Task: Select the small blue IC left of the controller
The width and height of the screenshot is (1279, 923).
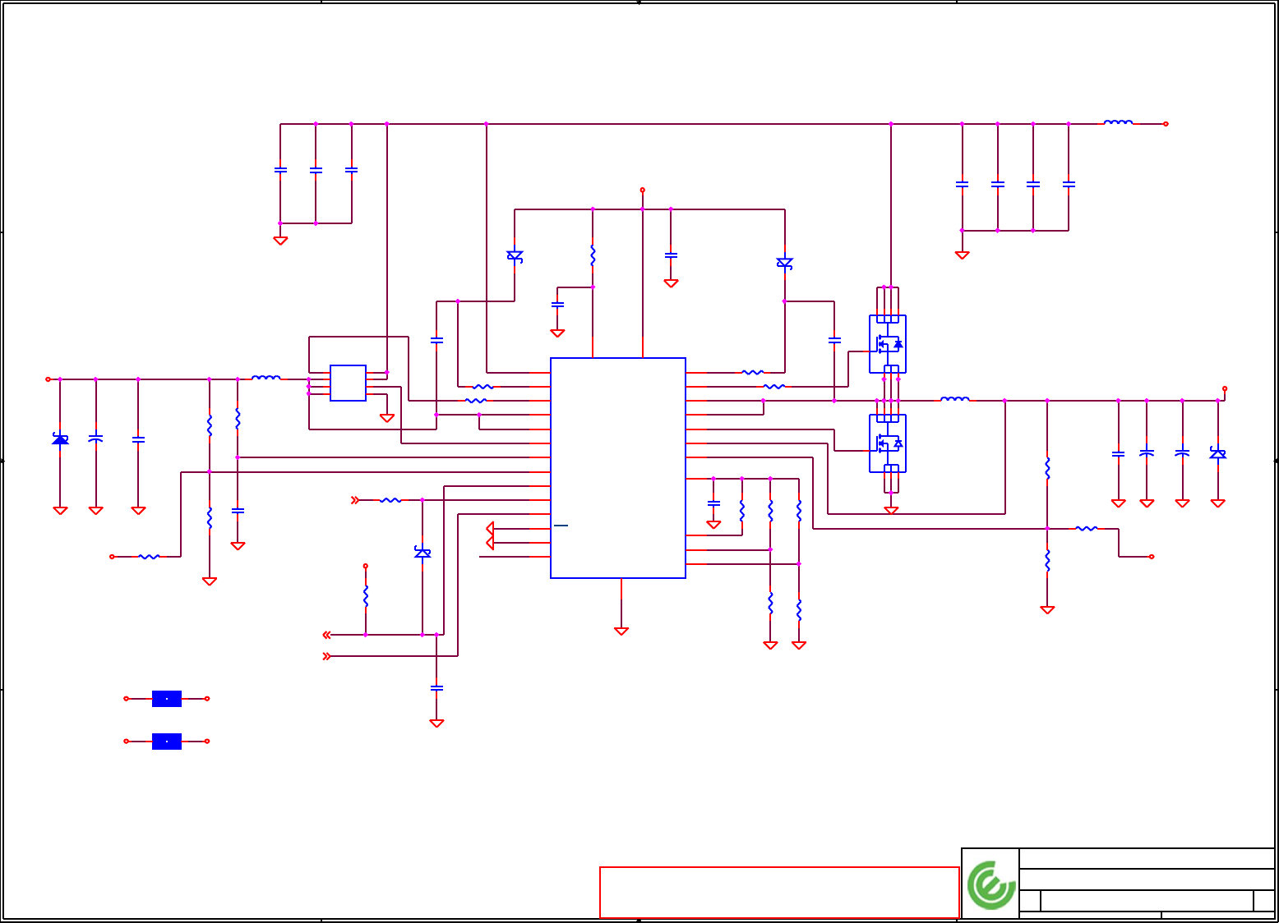Action: [349, 383]
